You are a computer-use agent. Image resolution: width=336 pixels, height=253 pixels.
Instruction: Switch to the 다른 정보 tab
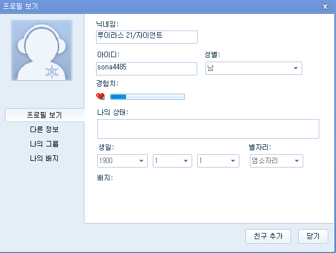point(44,130)
